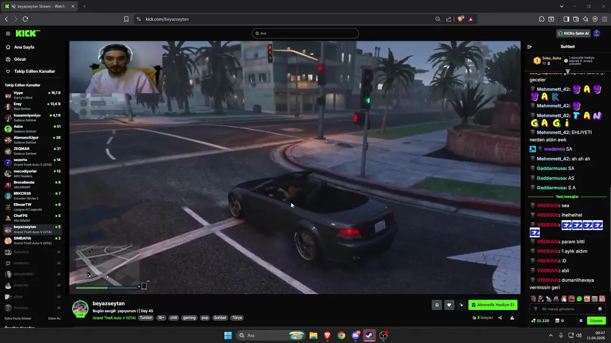Viewport: 611px width, 343px height.
Task: Click the sparkle subscribe icon
Action: (x=461, y=305)
